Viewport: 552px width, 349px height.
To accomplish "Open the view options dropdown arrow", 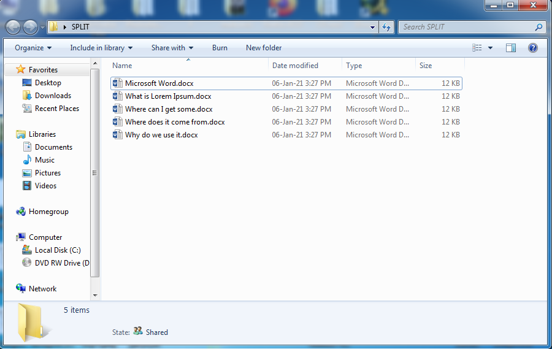I will click(491, 48).
